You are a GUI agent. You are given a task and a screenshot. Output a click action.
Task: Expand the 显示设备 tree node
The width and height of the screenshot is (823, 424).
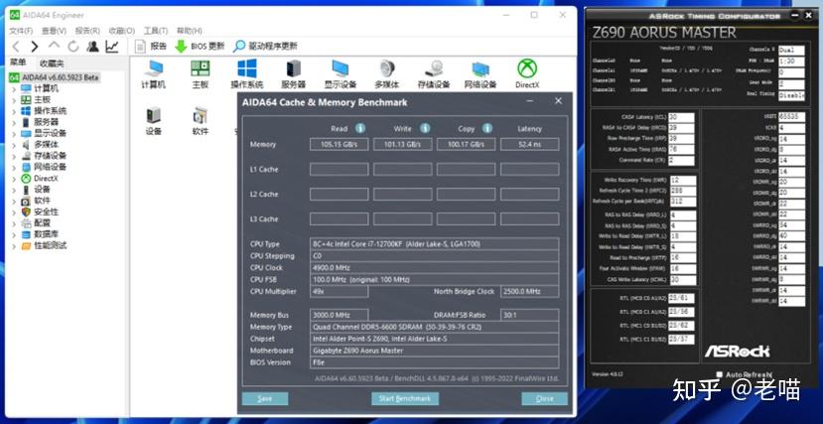(x=14, y=133)
